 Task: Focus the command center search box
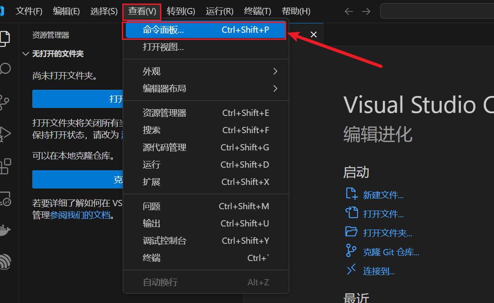point(437,12)
